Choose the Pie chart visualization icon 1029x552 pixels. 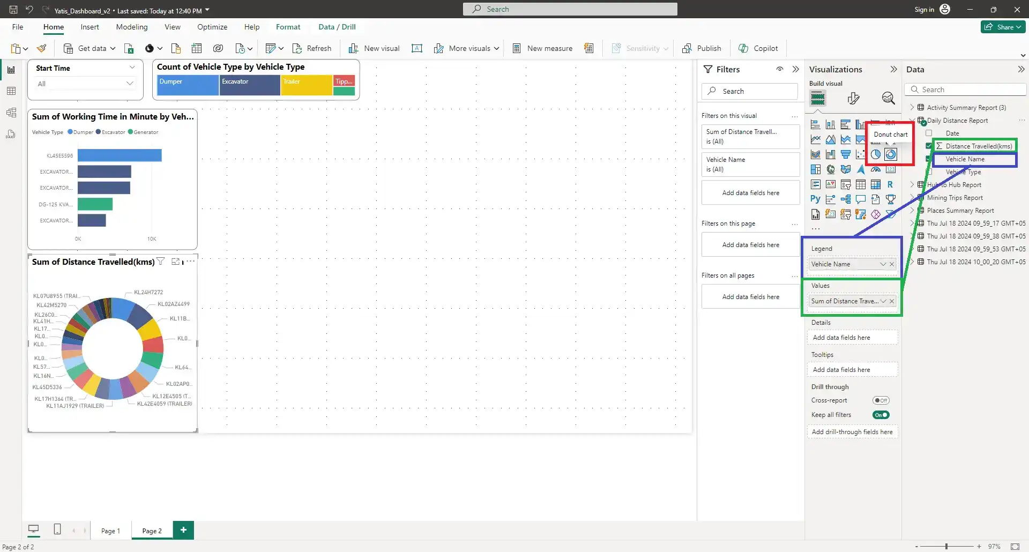875,154
